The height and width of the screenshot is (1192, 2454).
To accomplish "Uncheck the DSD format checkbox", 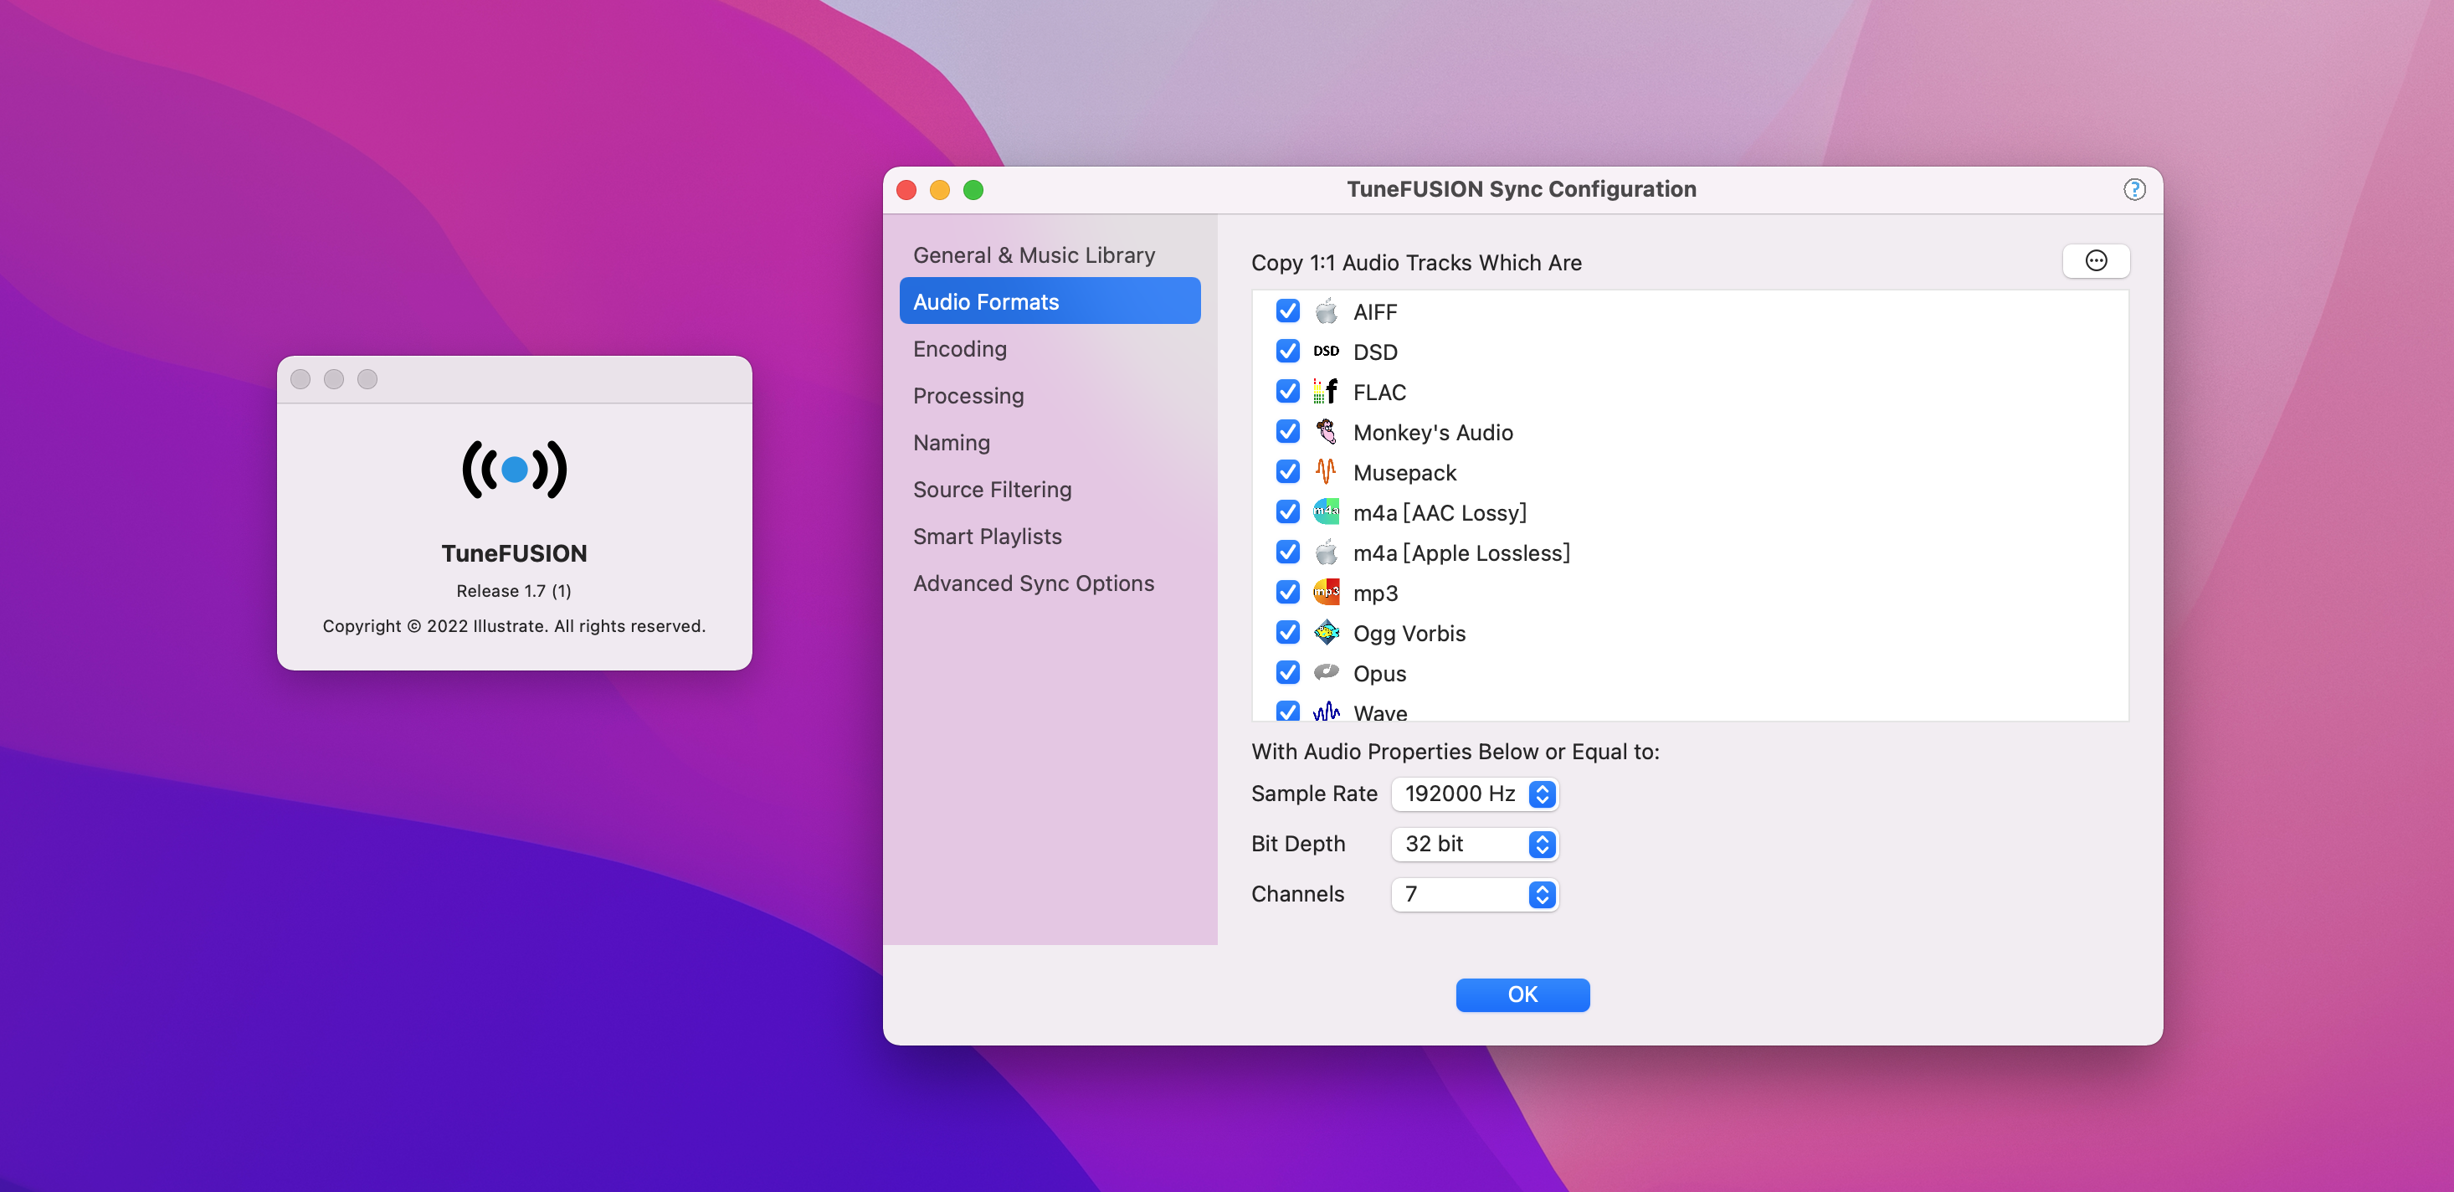I will click(x=1287, y=352).
